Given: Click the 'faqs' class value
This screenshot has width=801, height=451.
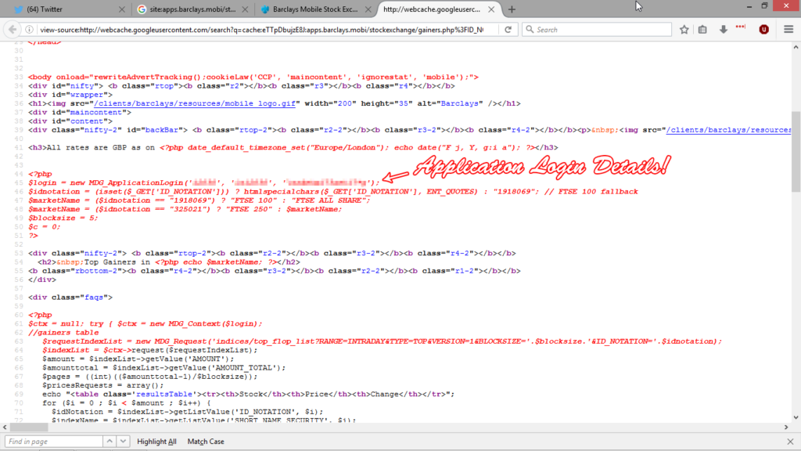Looking at the screenshot, I should (x=94, y=297).
